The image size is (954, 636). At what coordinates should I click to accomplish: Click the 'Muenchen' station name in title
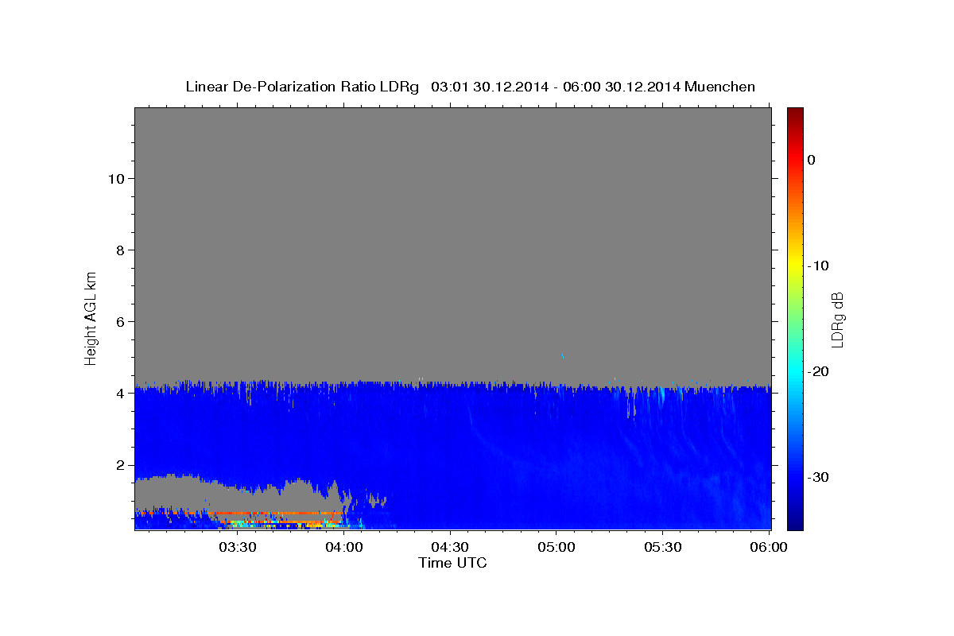pyautogui.click(x=720, y=87)
